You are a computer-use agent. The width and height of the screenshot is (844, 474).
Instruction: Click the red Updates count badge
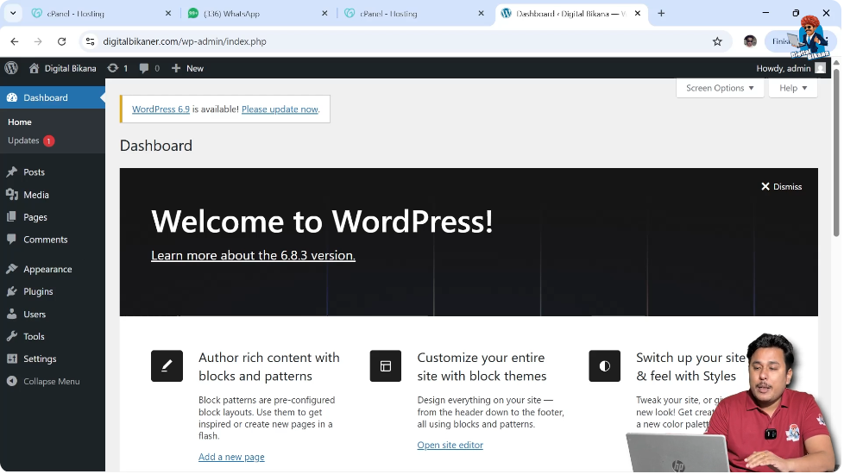(x=48, y=140)
